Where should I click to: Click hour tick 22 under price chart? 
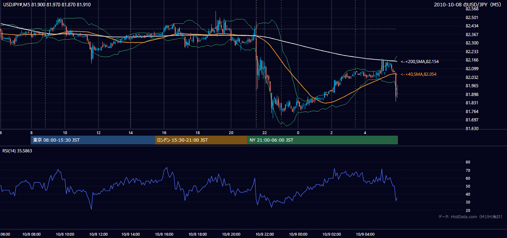point(265,133)
